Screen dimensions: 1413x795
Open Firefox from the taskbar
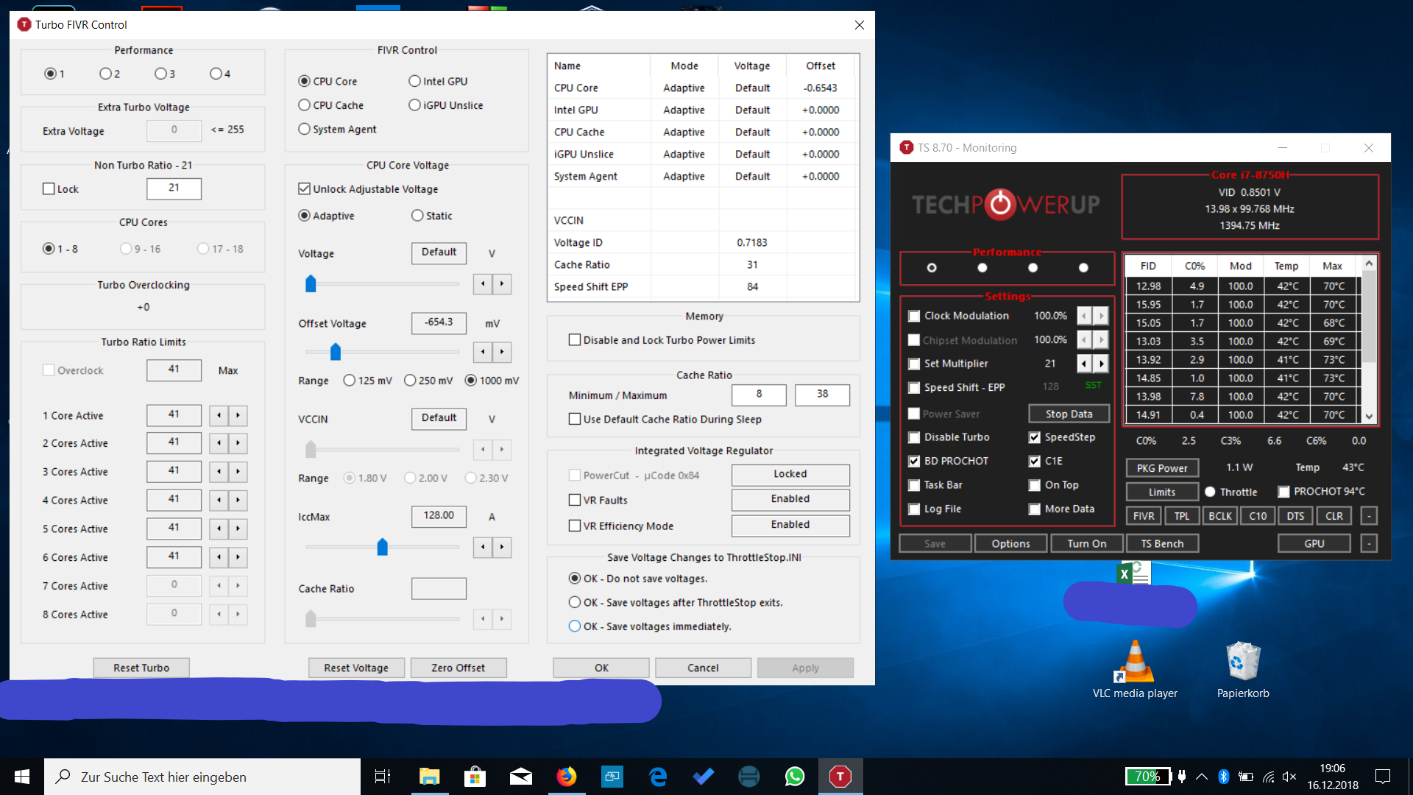click(x=566, y=777)
